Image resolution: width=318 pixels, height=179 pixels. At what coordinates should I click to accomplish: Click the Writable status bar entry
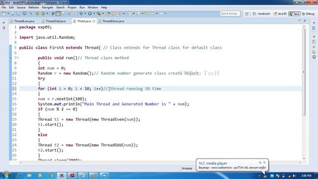187,169
